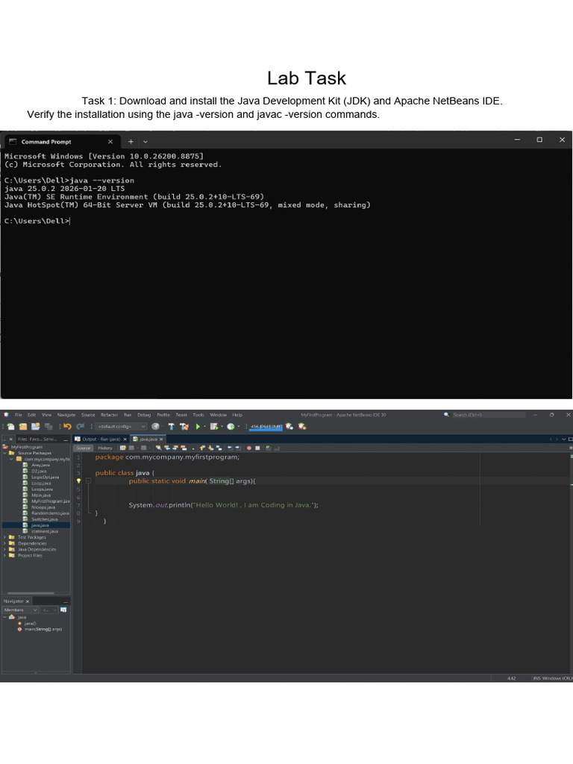Select Switches.java in the project tree

44,519
